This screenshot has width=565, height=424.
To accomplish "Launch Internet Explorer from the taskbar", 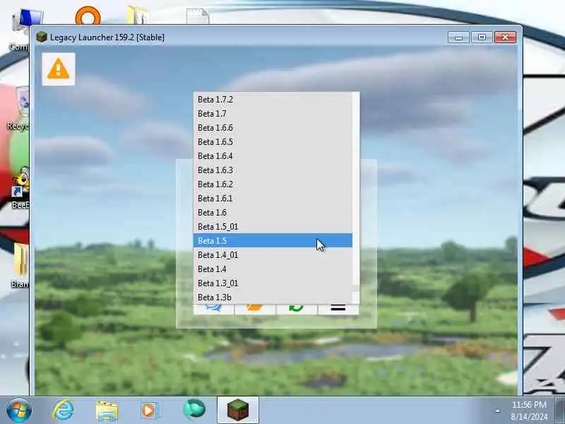I will (63, 410).
